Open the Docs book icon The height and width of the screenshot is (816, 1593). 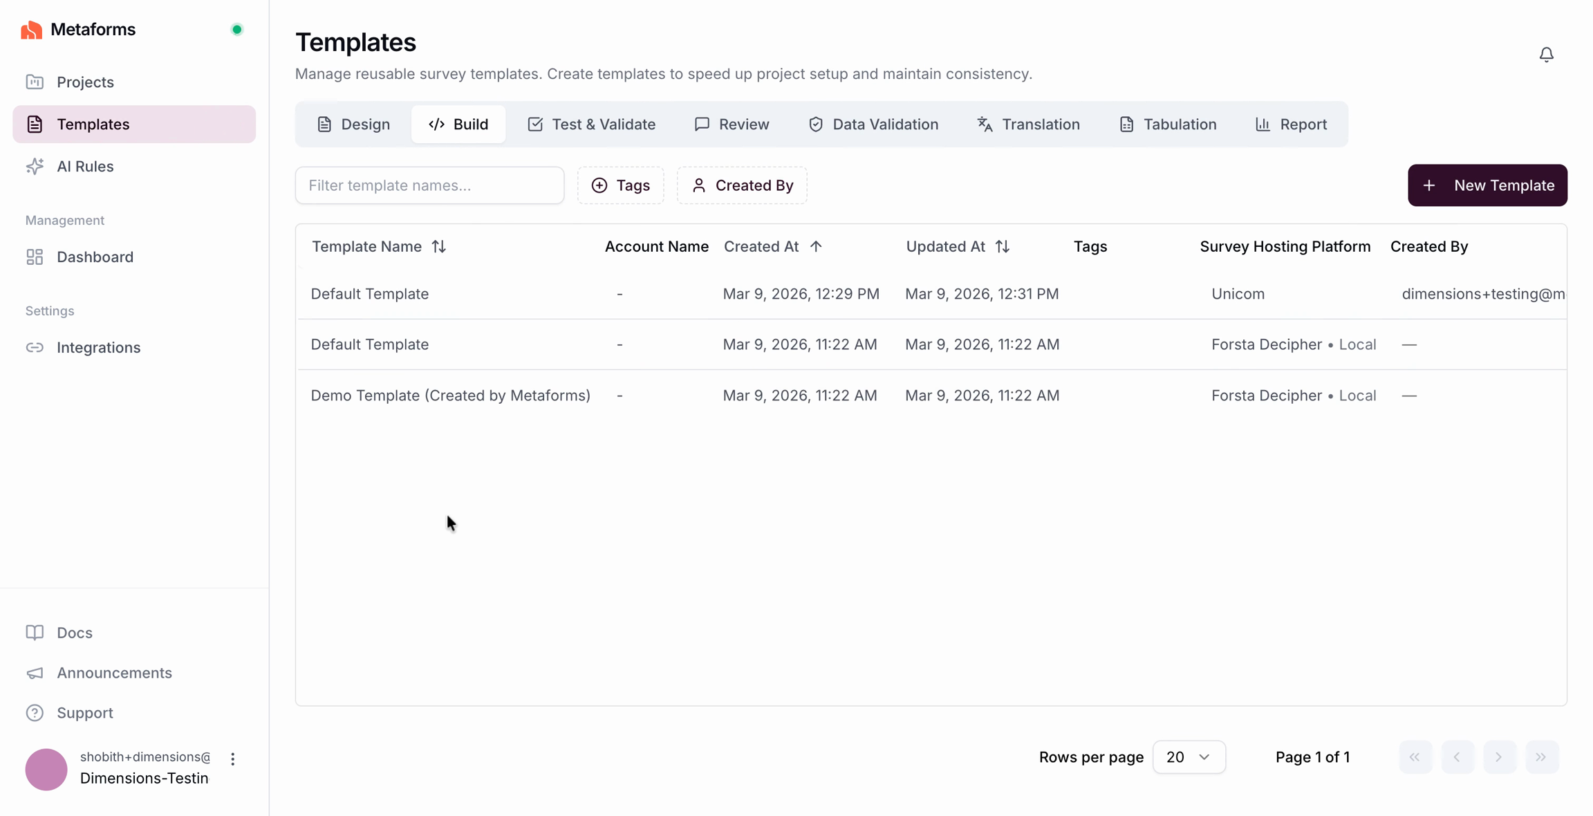[35, 633]
